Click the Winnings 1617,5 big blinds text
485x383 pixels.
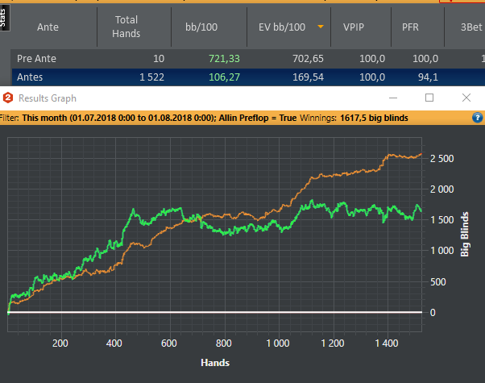pyautogui.click(x=354, y=118)
